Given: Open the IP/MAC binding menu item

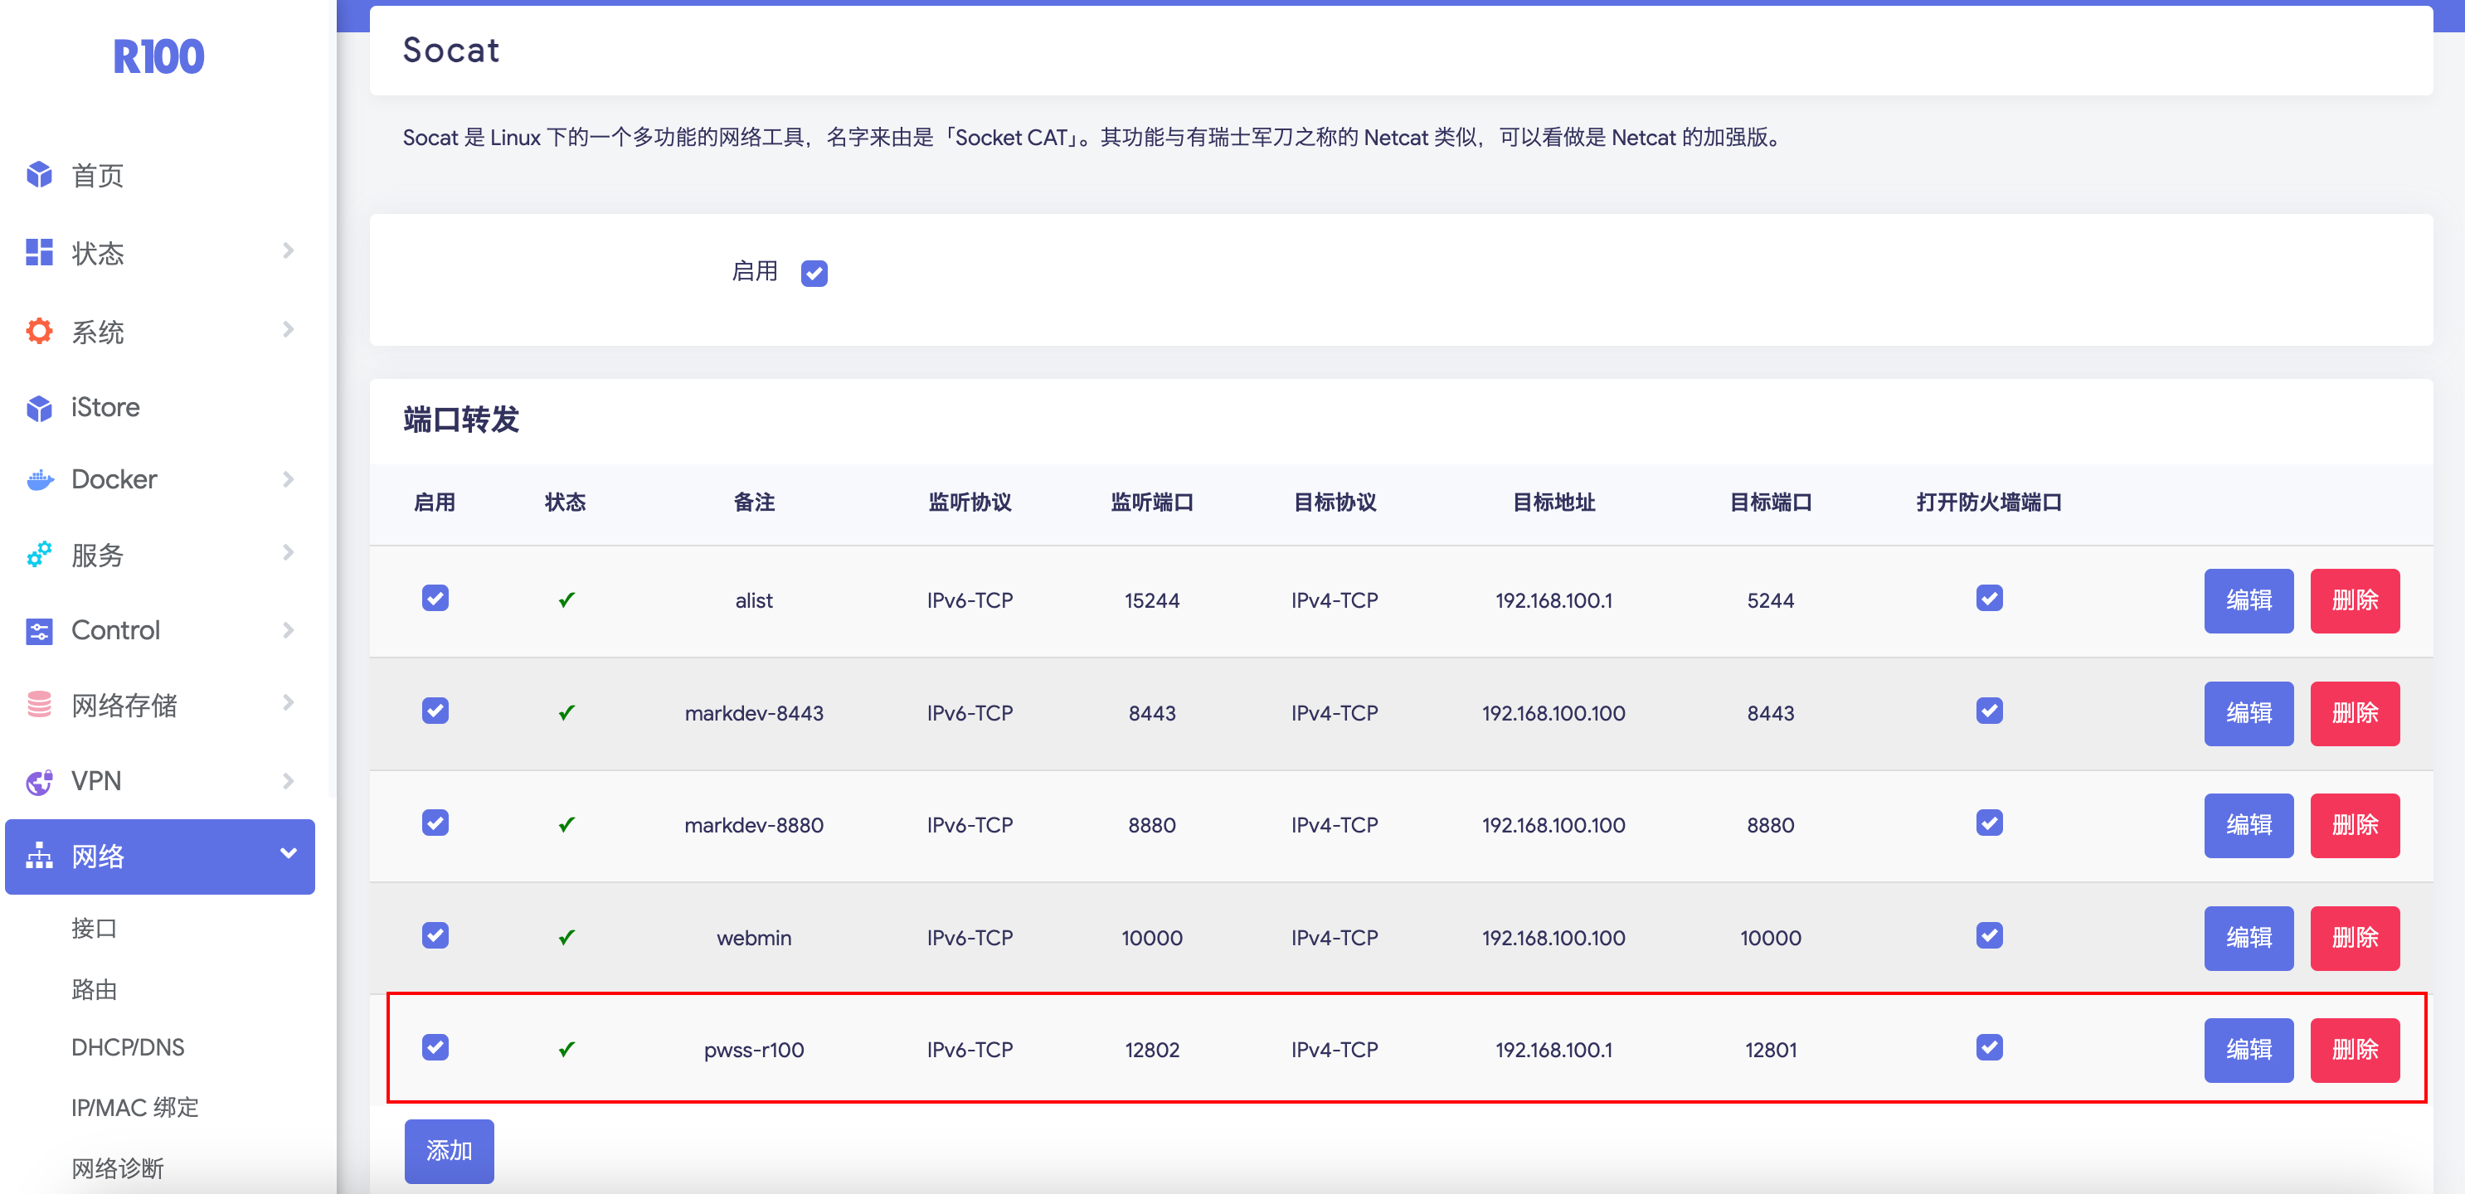Looking at the screenshot, I should point(135,1108).
